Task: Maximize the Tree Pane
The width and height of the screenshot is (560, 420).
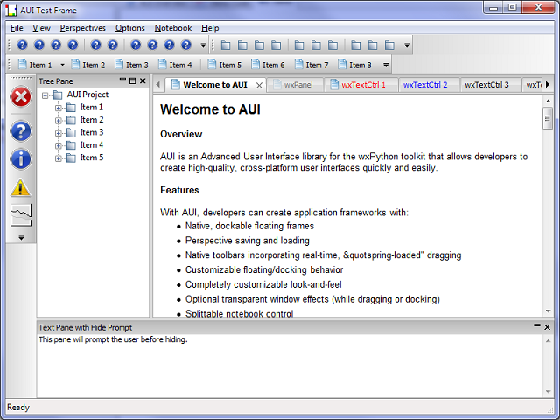Action: click(132, 81)
